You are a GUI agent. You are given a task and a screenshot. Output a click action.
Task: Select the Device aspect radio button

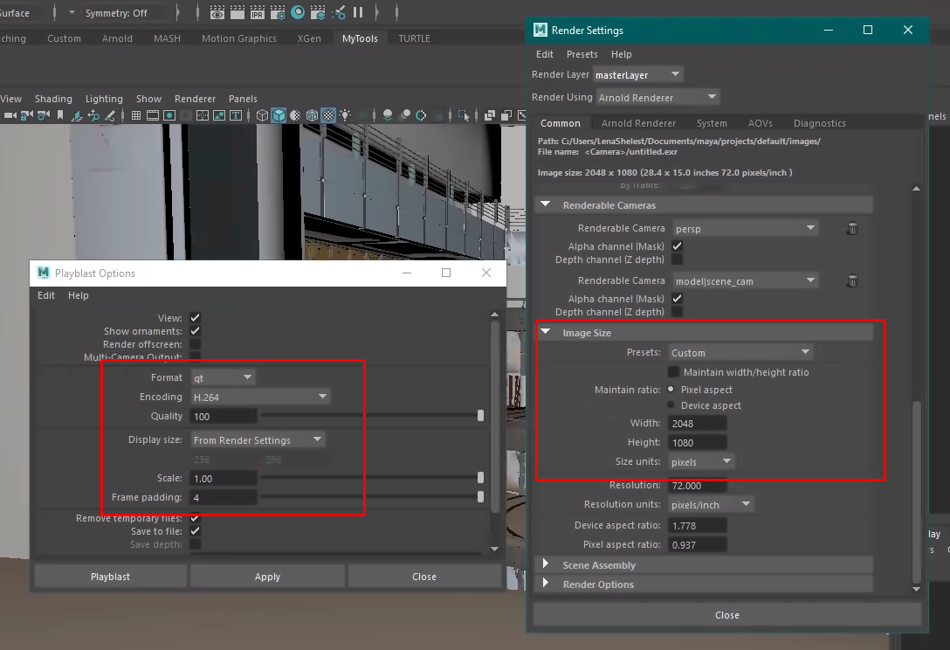tap(671, 405)
